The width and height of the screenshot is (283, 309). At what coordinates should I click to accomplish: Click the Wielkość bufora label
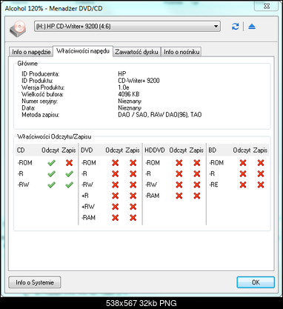[42, 94]
